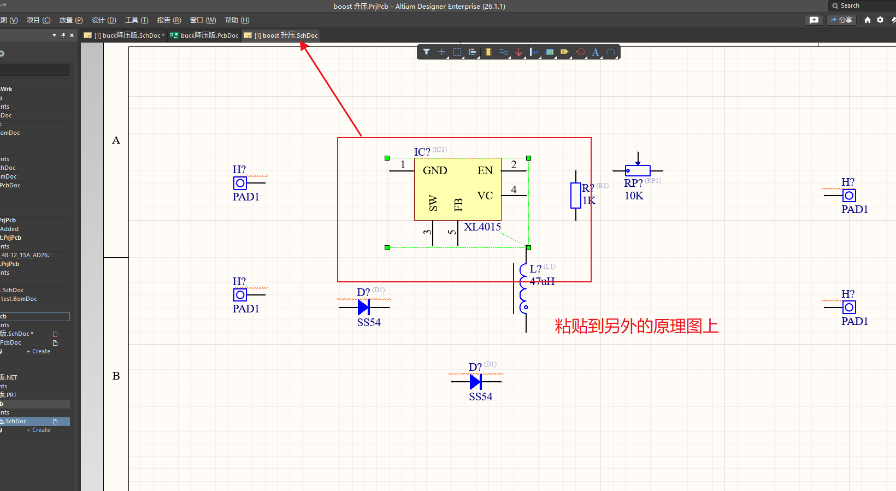
Task: Select the Place Arc drawing tool
Action: (611, 52)
